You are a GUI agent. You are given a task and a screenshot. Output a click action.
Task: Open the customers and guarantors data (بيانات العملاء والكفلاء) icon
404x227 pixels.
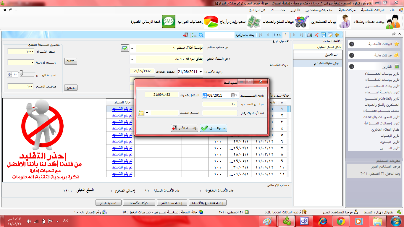(393, 22)
